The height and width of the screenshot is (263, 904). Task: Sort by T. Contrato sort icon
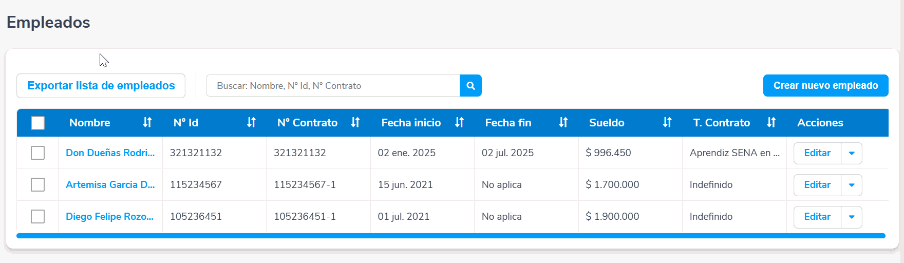pos(771,122)
